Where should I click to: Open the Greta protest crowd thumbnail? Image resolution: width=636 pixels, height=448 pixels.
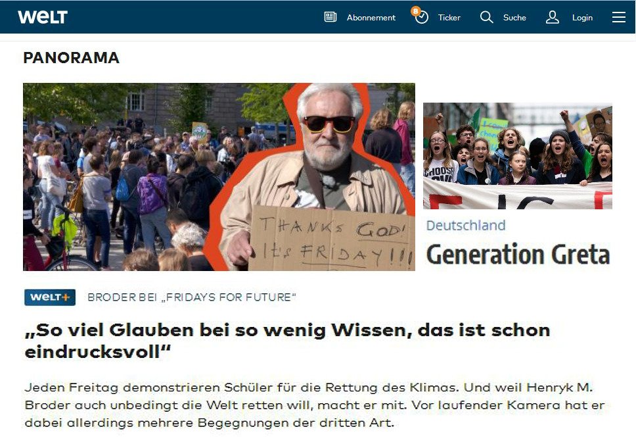pos(518,156)
